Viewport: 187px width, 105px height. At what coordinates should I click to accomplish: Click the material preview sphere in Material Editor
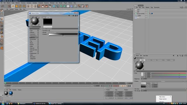35,21
